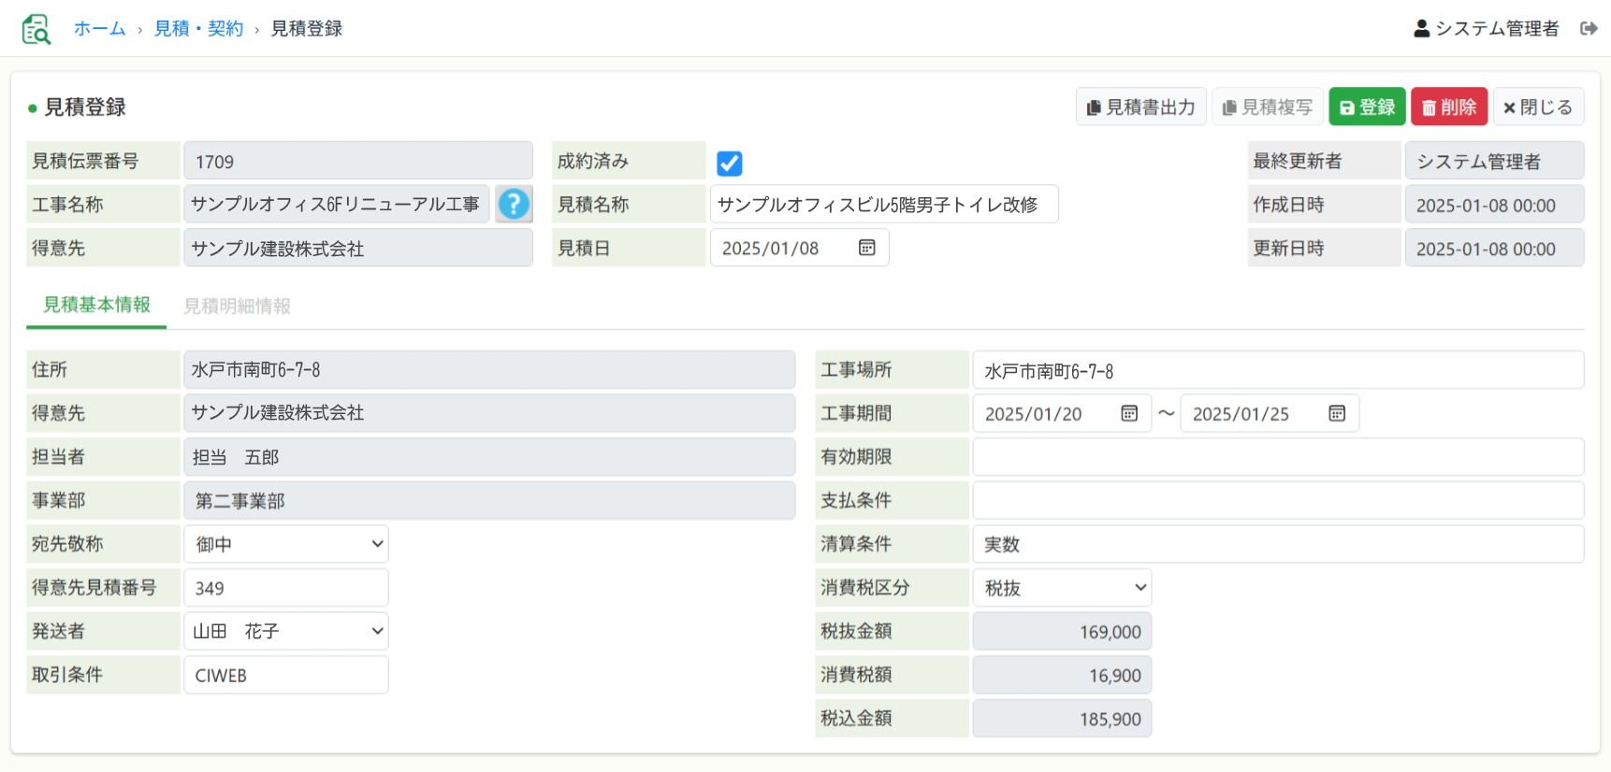This screenshot has height=772, width=1611.
Task: Click the システム管理者 user profile
Action: coord(1486,29)
